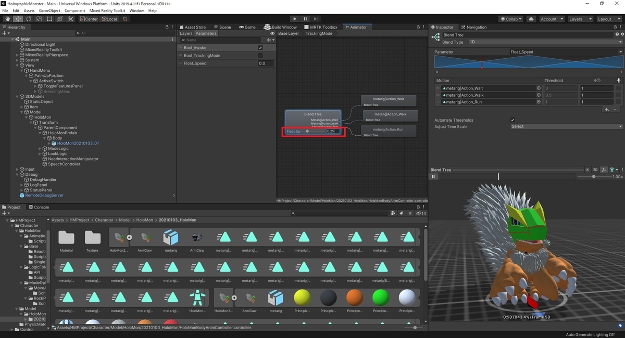Toggle handle rotation with Local button

point(109,19)
